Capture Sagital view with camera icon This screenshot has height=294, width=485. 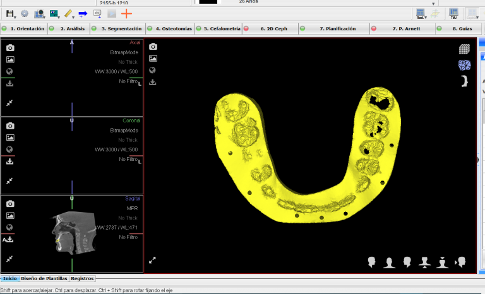click(10, 203)
